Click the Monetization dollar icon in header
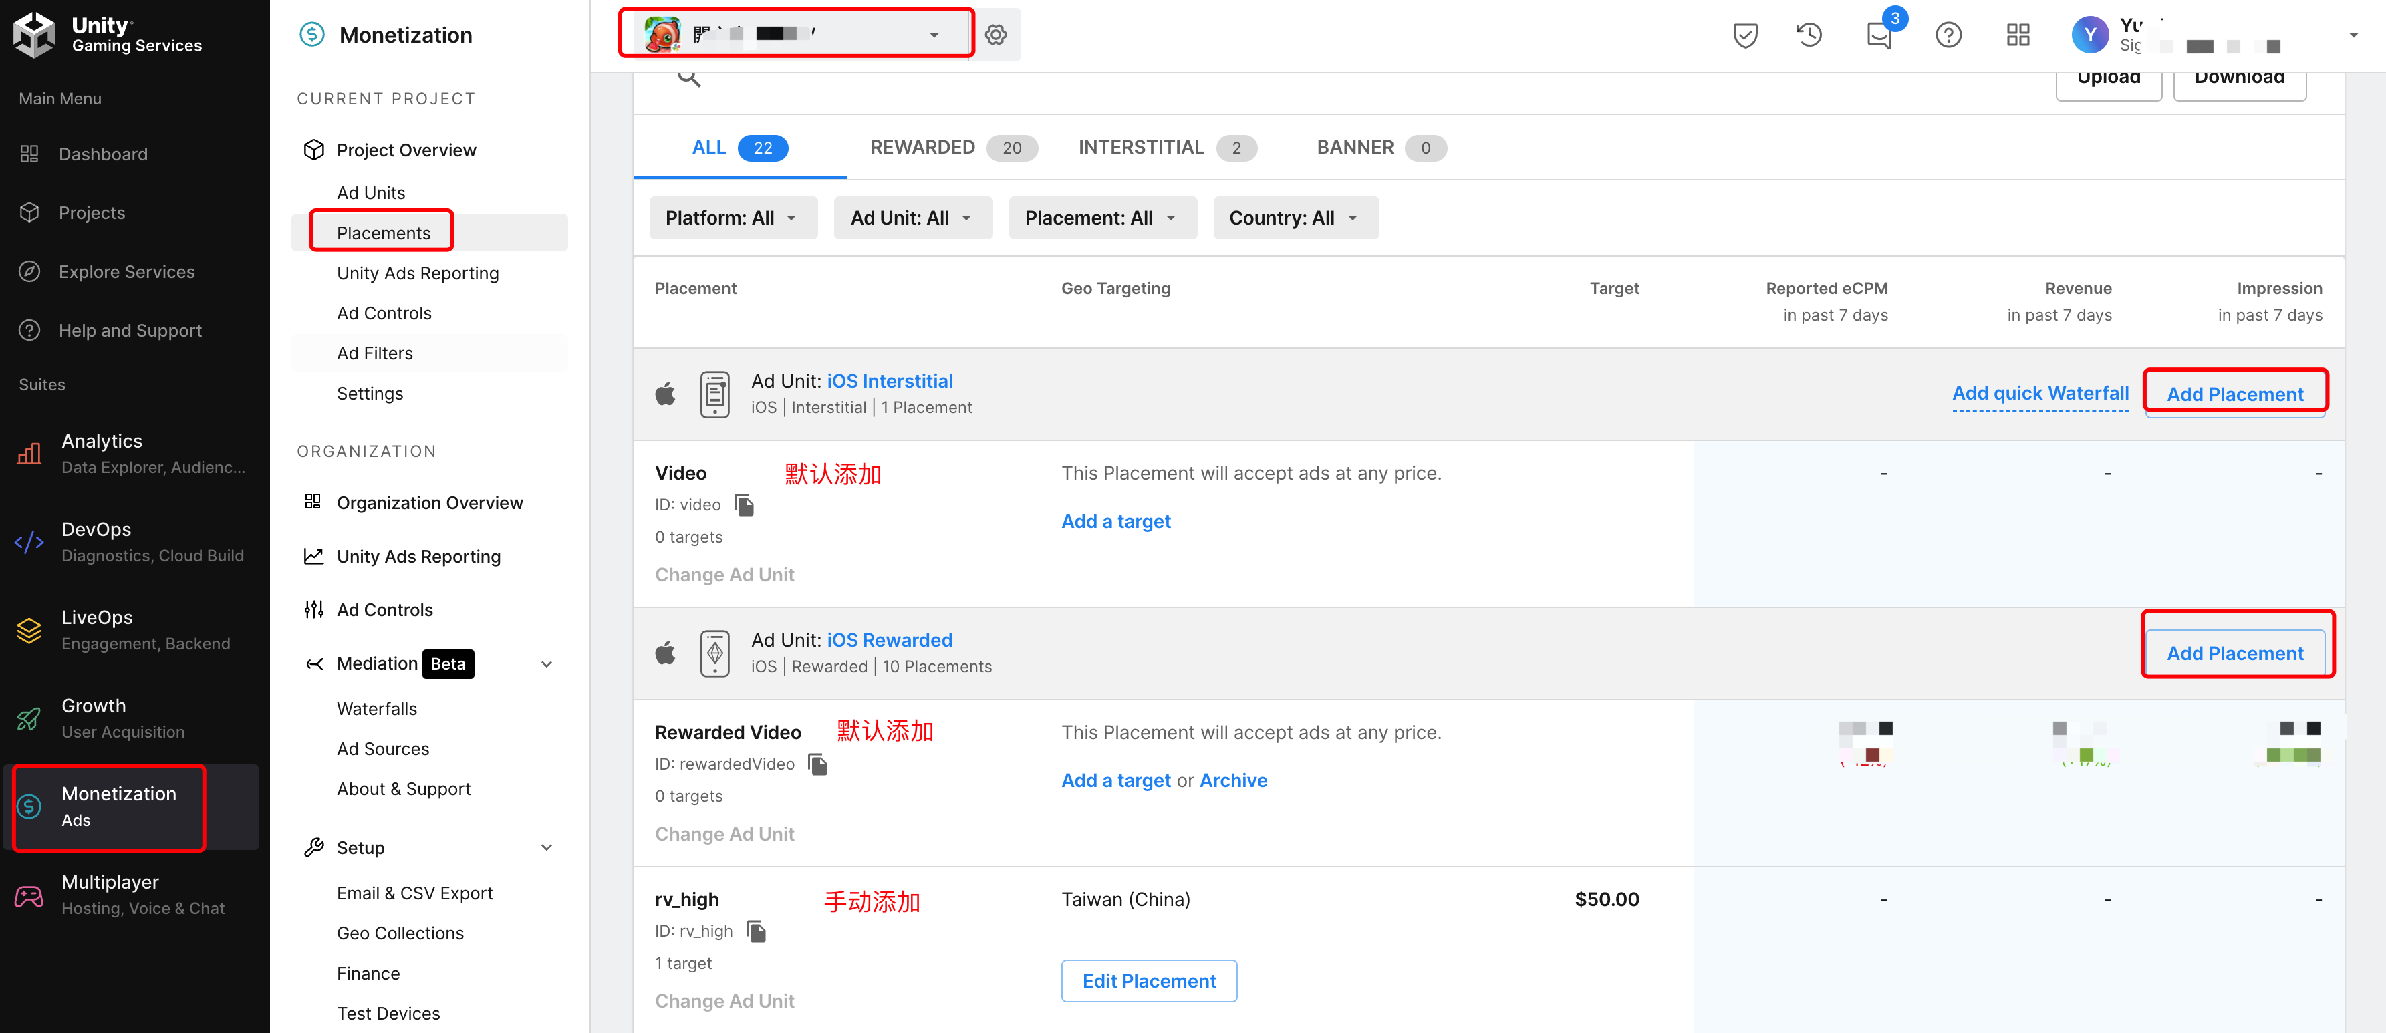Viewport: 2386px width, 1033px height. 312,34
